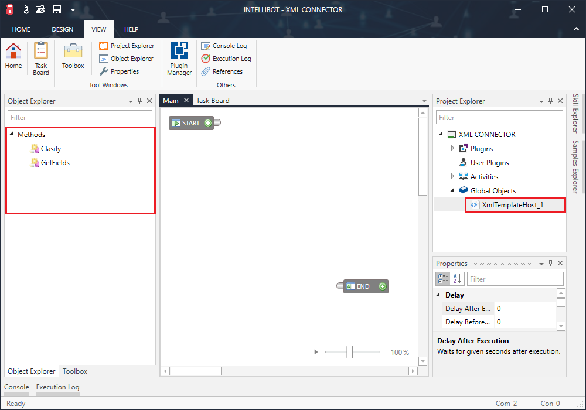Image resolution: width=586 pixels, height=410 pixels.
Task: Click the save icon in title bar
Action: pos(57,9)
